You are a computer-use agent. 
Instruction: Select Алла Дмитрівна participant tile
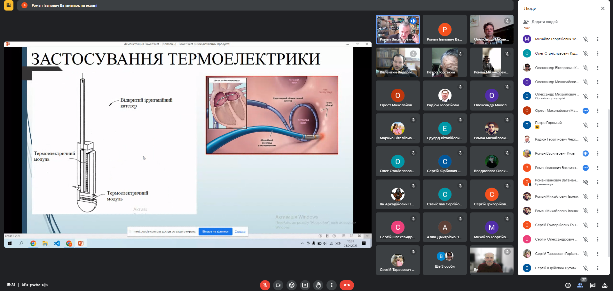coord(444,227)
